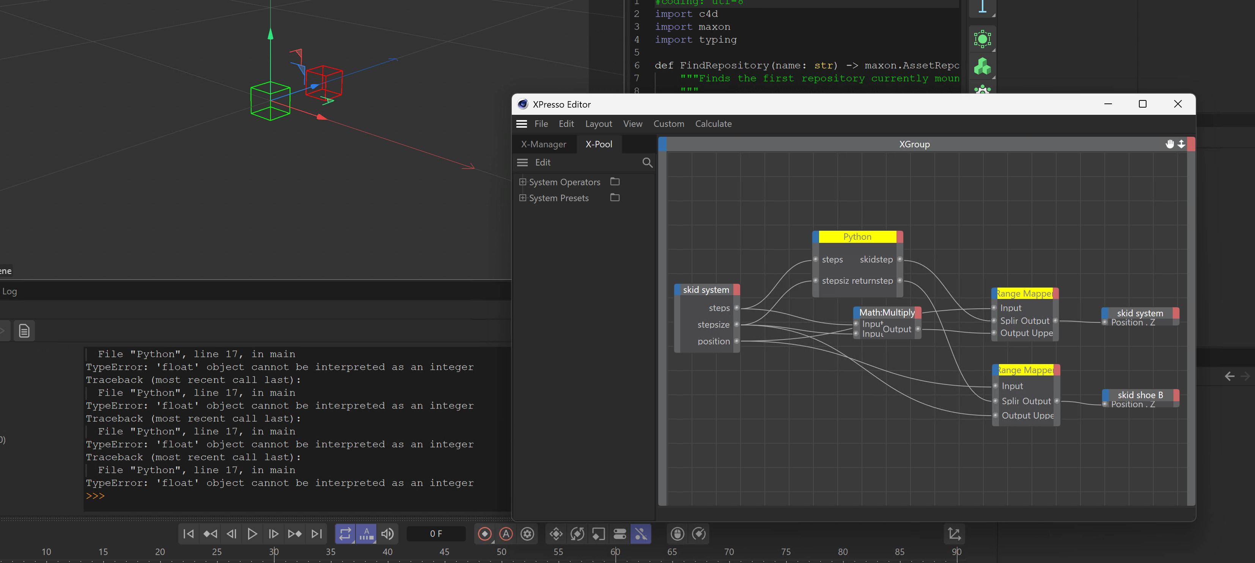Expand the System Operators tree

click(x=523, y=182)
